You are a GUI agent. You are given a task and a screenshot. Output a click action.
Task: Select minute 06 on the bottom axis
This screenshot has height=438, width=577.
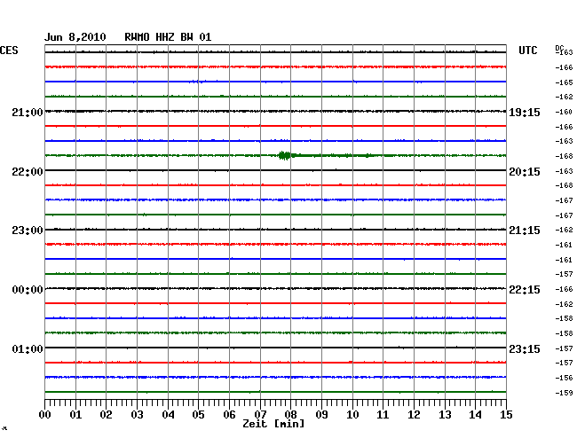click(229, 415)
